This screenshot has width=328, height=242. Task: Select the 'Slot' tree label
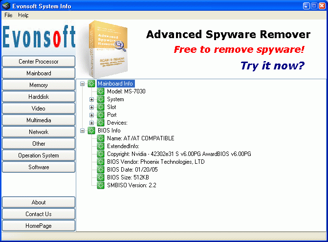point(111,107)
